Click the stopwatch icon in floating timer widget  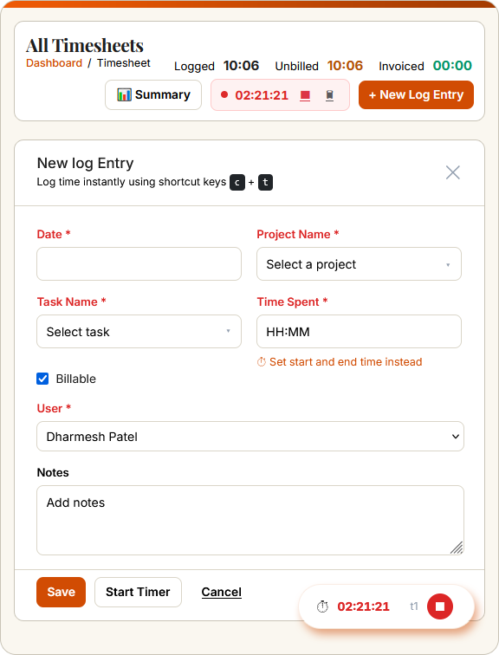pyautogui.click(x=322, y=606)
